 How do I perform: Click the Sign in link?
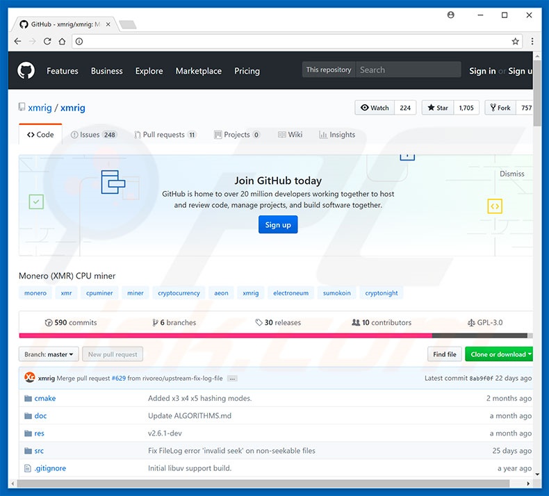[x=482, y=71]
